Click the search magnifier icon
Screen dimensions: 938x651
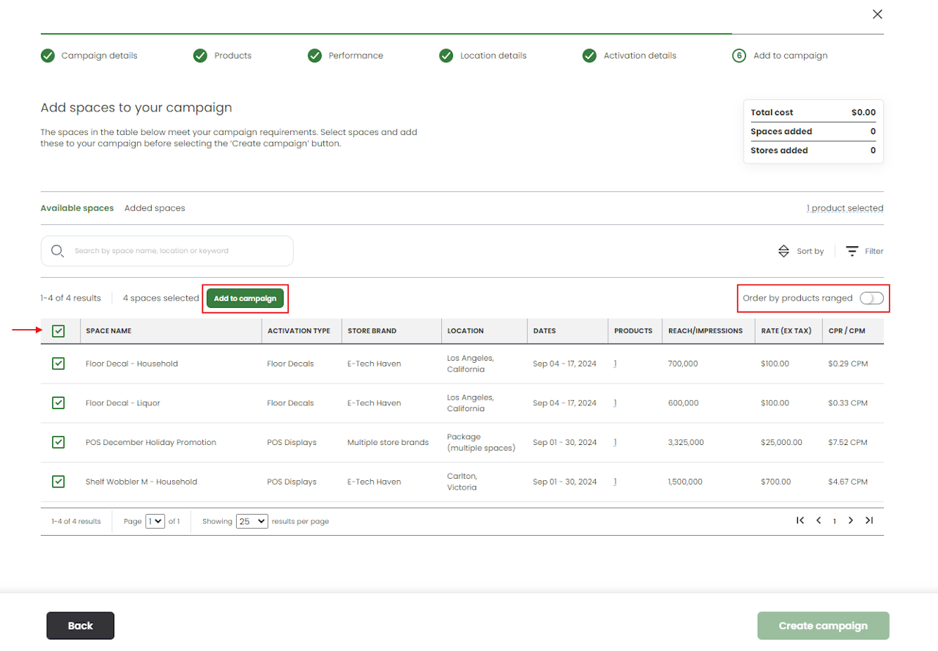click(x=57, y=251)
